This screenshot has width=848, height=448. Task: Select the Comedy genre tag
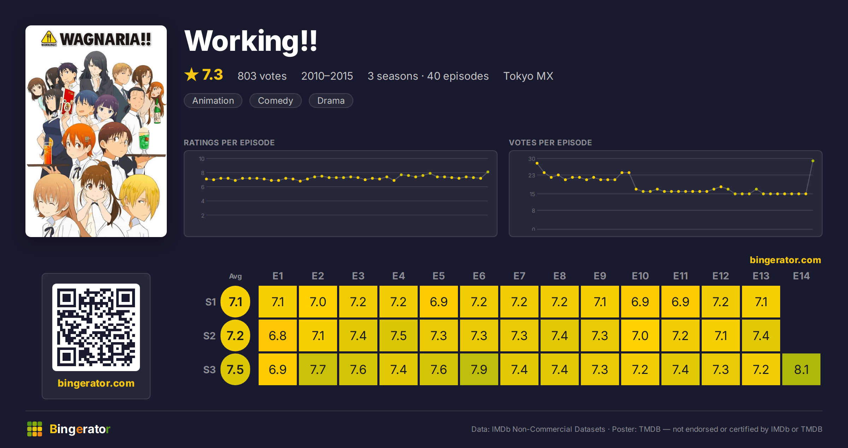click(x=276, y=101)
